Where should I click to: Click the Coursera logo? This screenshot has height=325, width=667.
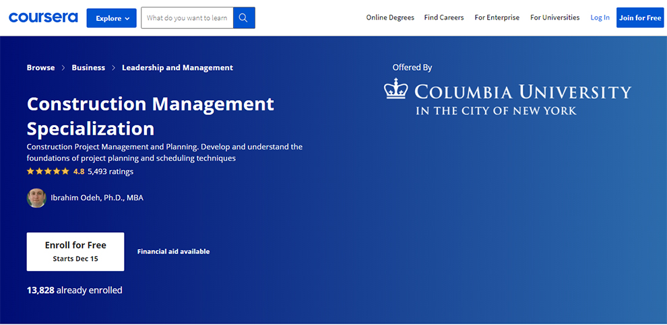[x=43, y=18]
